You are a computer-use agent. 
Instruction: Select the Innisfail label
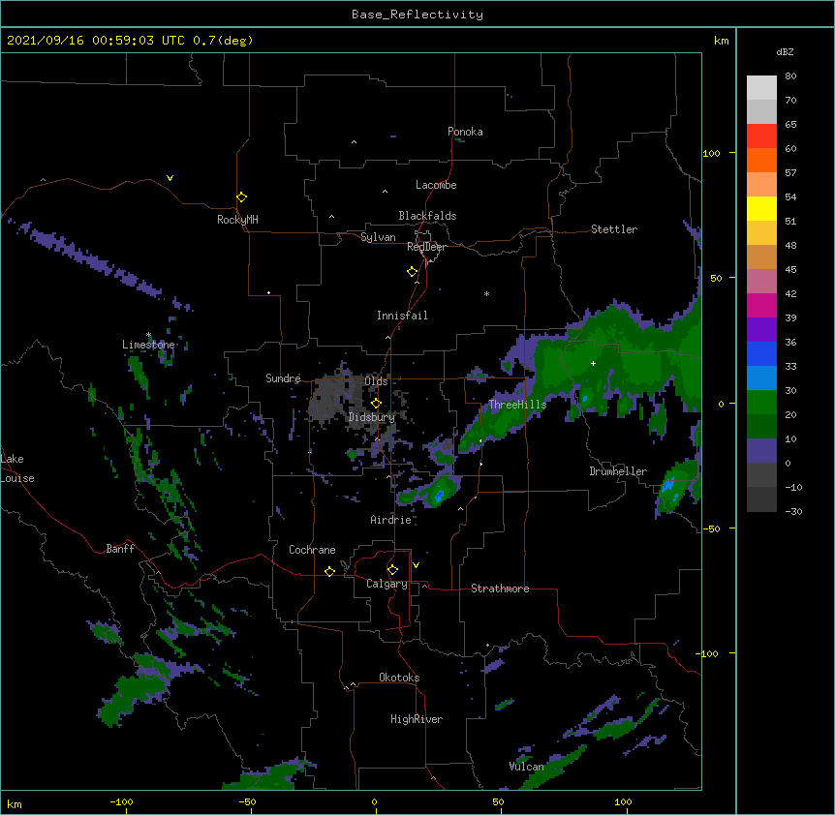coord(402,316)
